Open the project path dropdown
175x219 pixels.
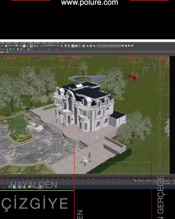[x=109, y=46]
